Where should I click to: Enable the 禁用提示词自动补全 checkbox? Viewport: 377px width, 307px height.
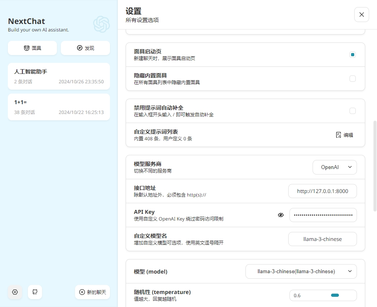pos(352,111)
